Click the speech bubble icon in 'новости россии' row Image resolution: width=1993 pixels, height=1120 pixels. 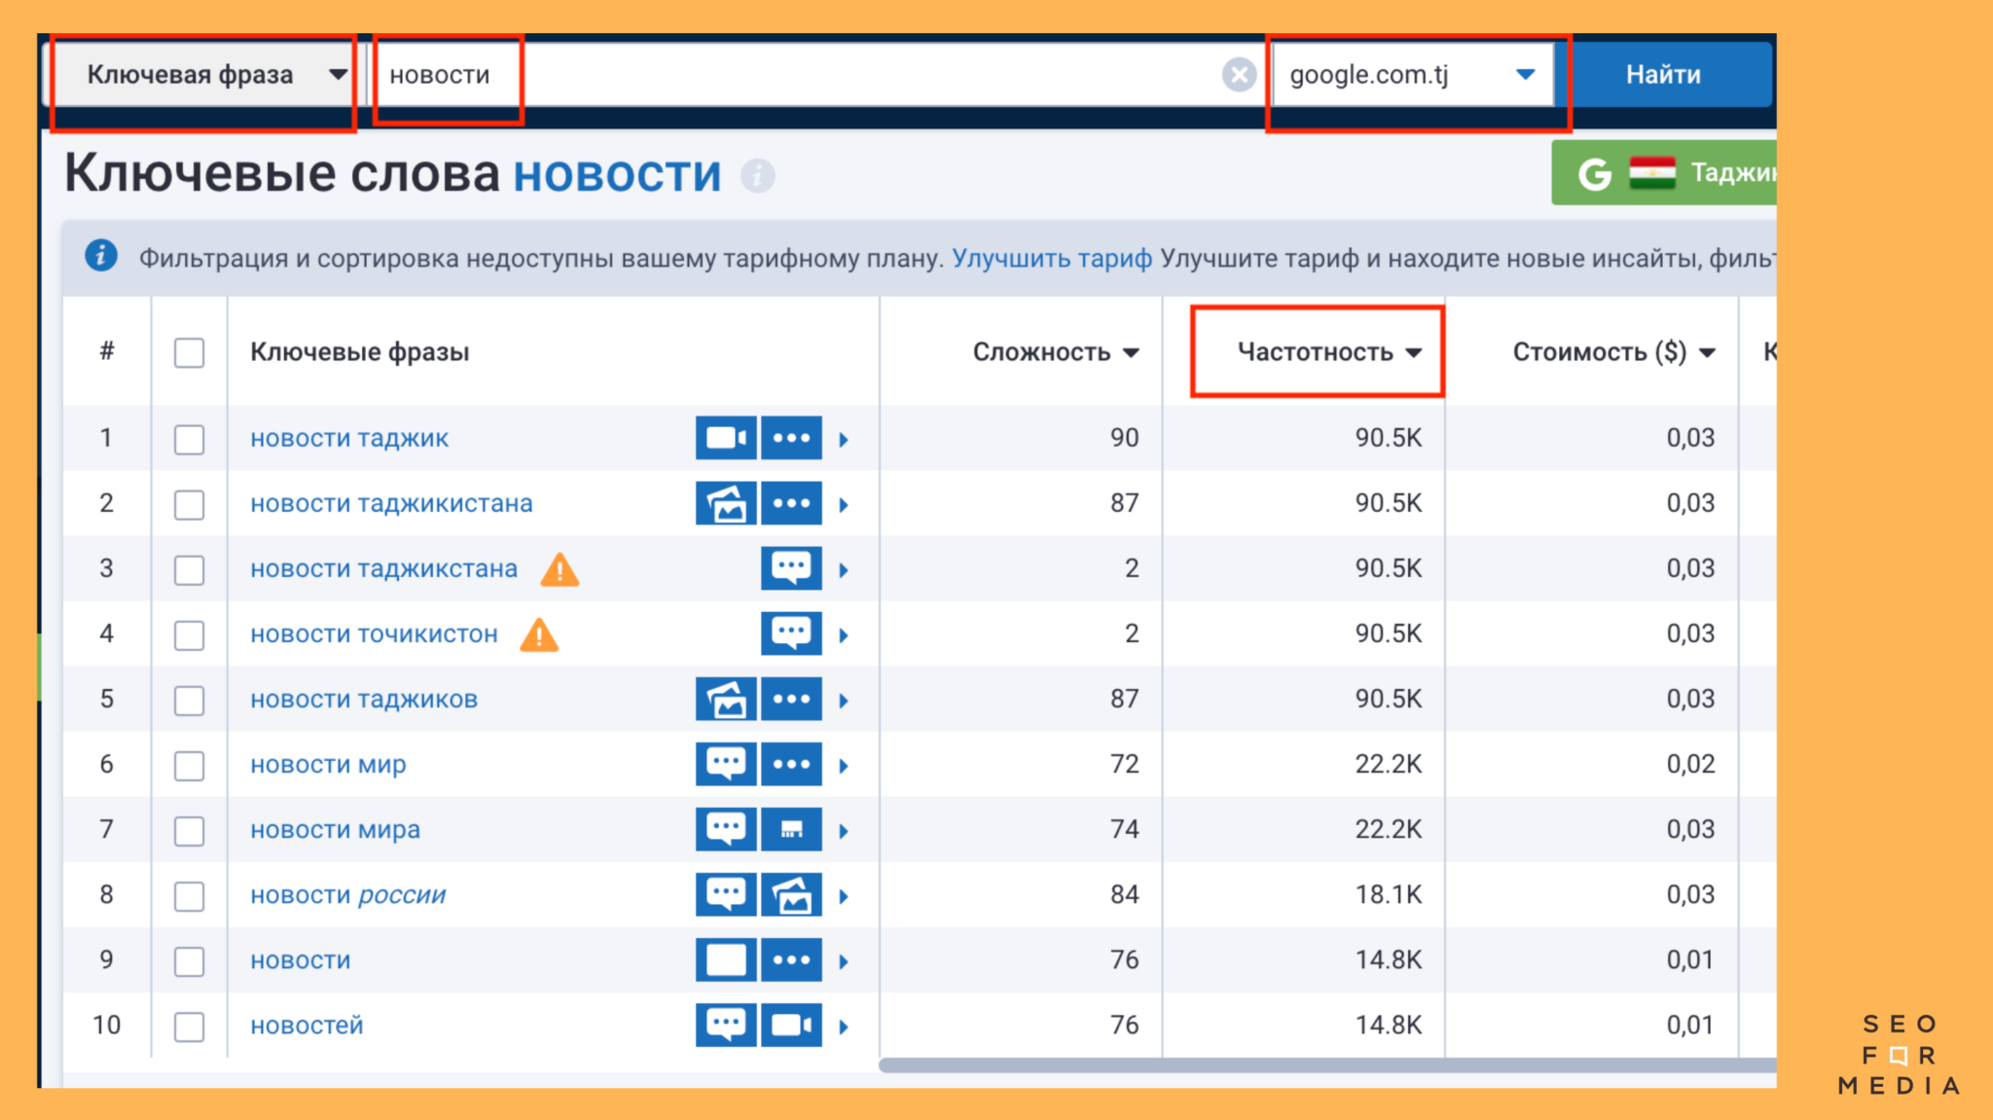coord(725,894)
